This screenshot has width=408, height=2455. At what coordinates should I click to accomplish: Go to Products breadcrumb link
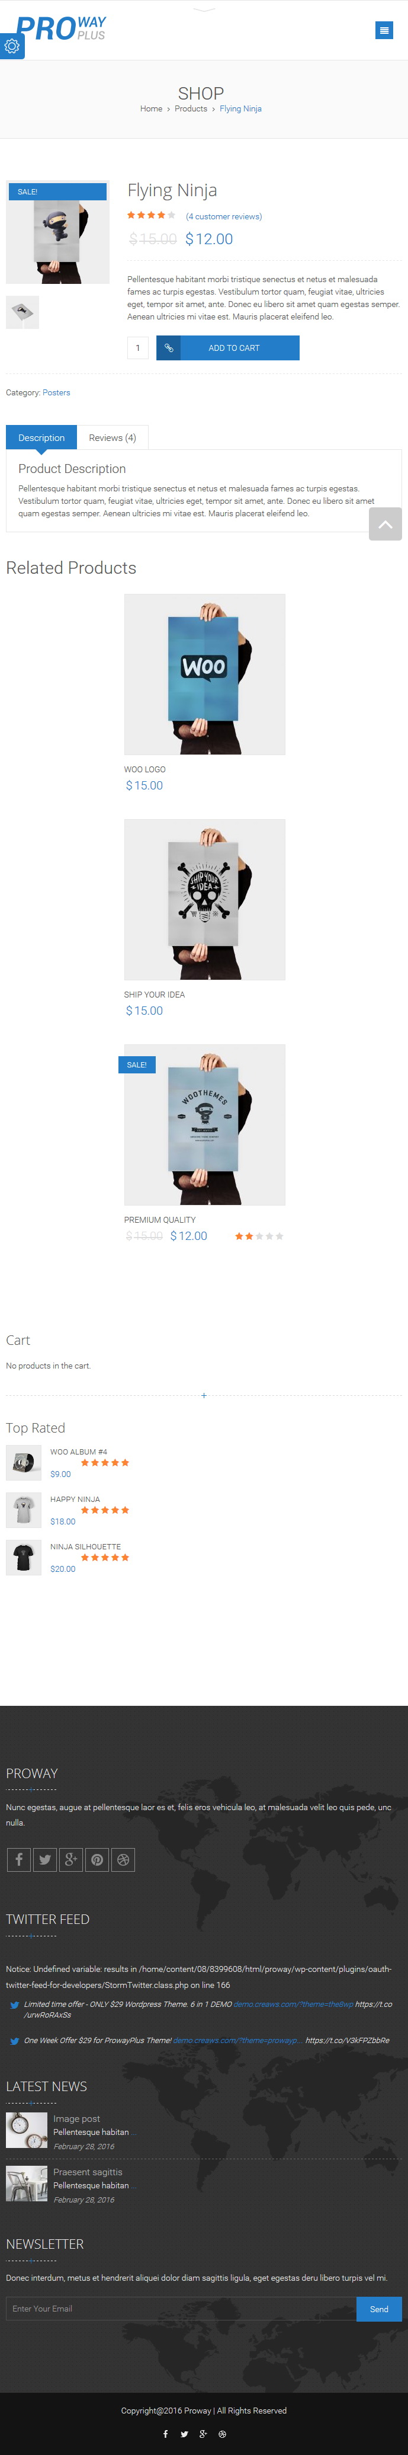point(191,108)
